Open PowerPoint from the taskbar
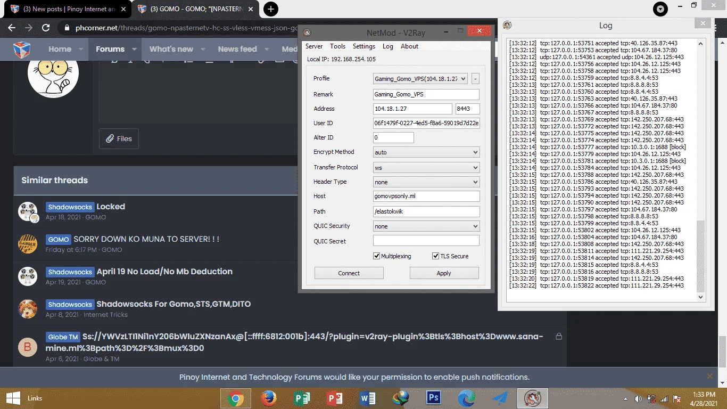 (335, 398)
